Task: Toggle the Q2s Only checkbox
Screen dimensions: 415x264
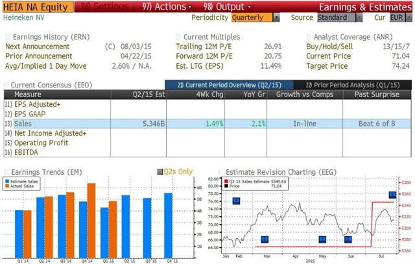Action: 160,172
